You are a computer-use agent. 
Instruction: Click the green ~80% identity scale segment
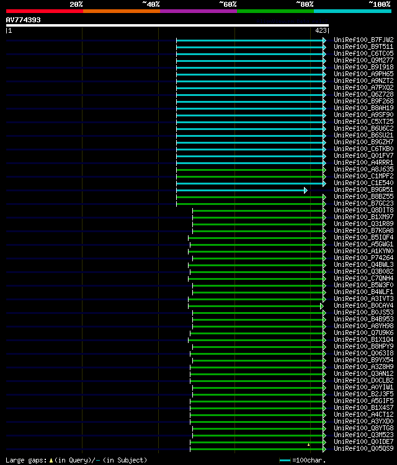tap(275, 11)
